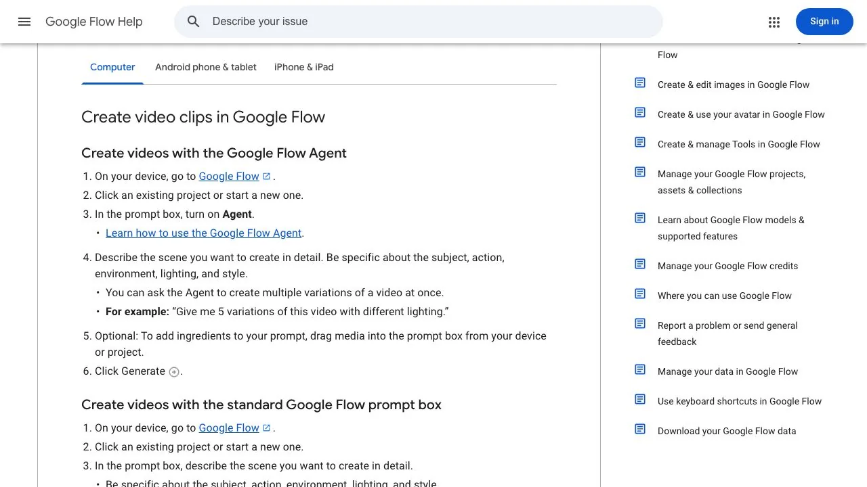The height and width of the screenshot is (487, 867).
Task: Open Google Flow link in Agent section
Action: tap(229, 177)
